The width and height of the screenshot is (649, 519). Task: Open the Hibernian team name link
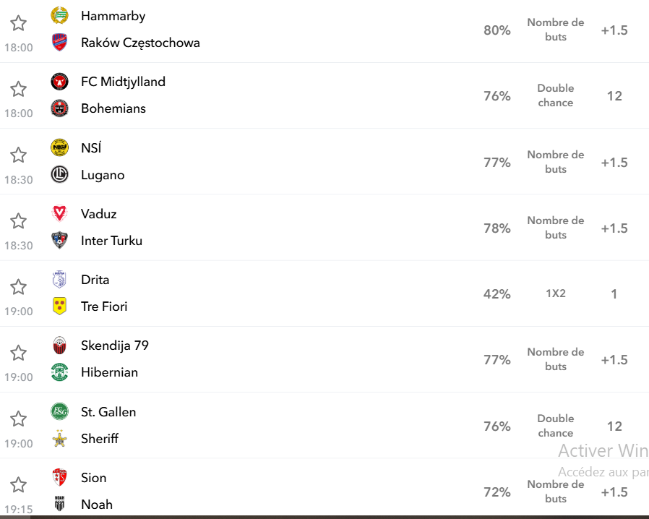(109, 372)
